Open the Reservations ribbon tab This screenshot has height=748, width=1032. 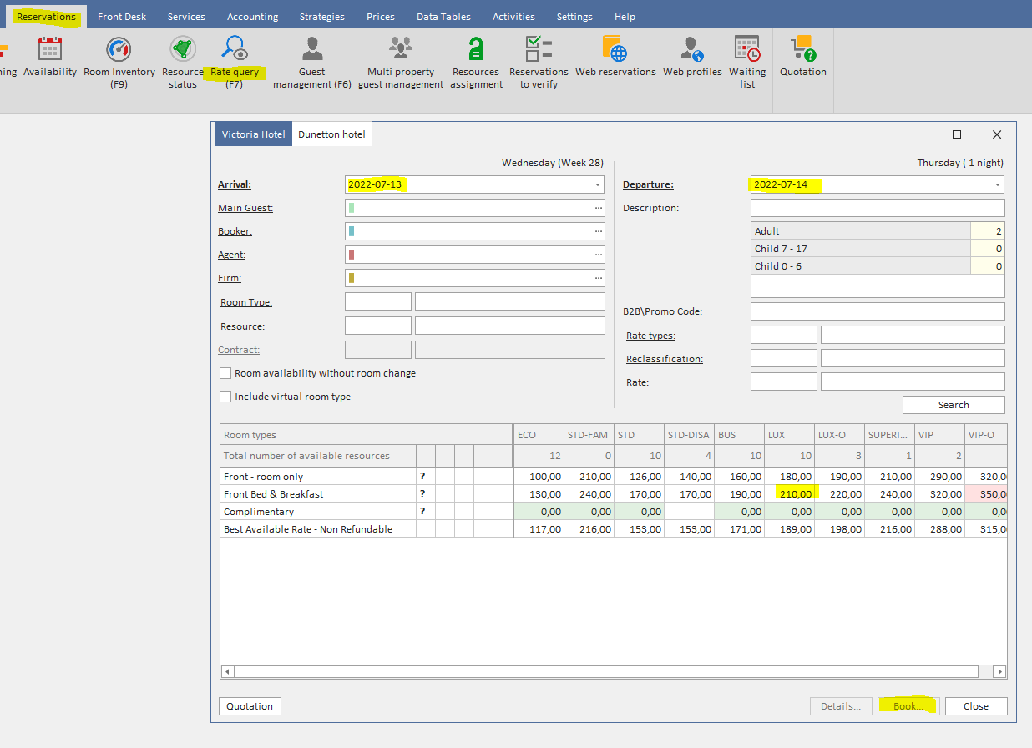[46, 17]
